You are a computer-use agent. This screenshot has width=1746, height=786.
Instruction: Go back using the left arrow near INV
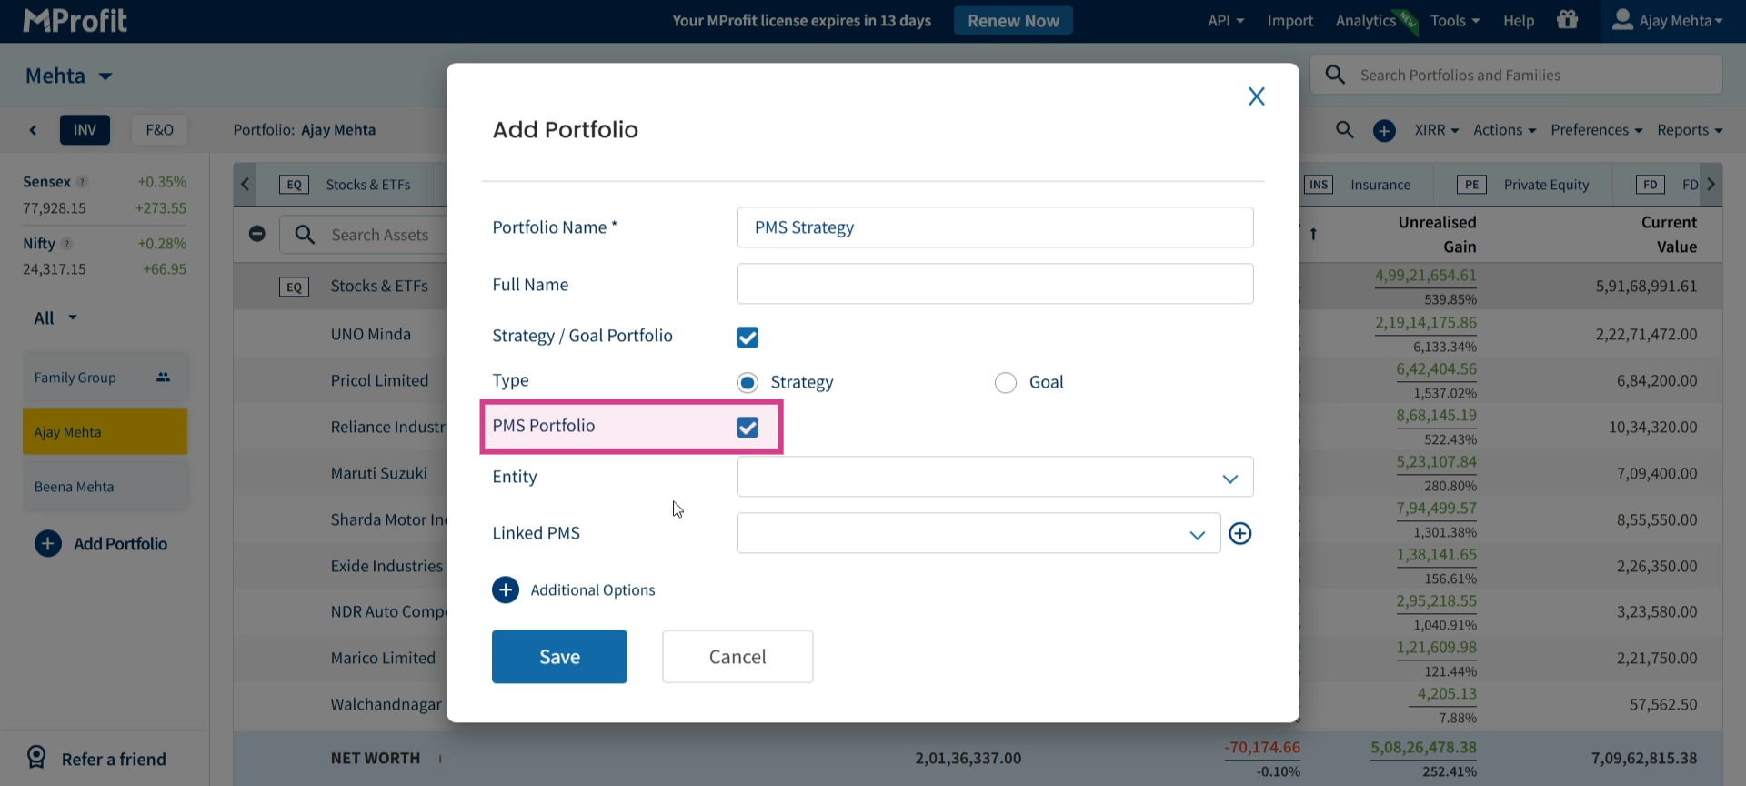point(34,130)
